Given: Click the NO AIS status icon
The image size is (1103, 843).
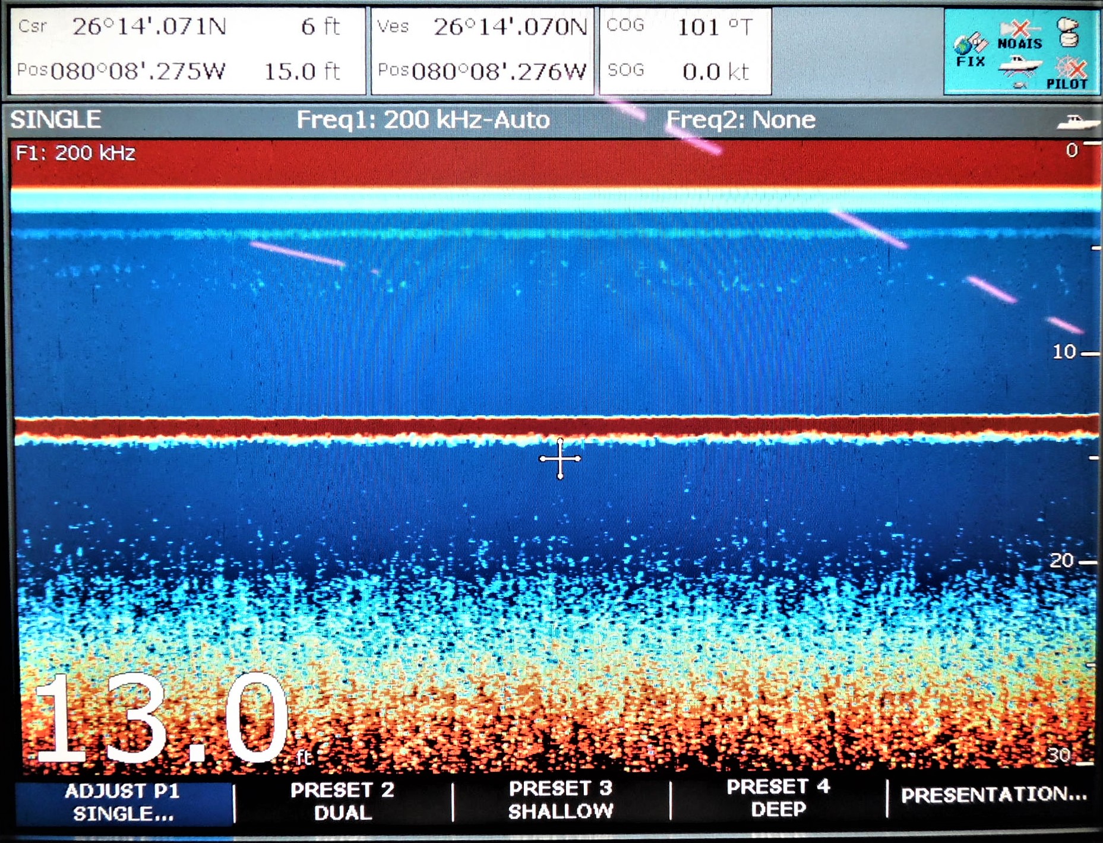Looking at the screenshot, I should tap(1019, 36).
